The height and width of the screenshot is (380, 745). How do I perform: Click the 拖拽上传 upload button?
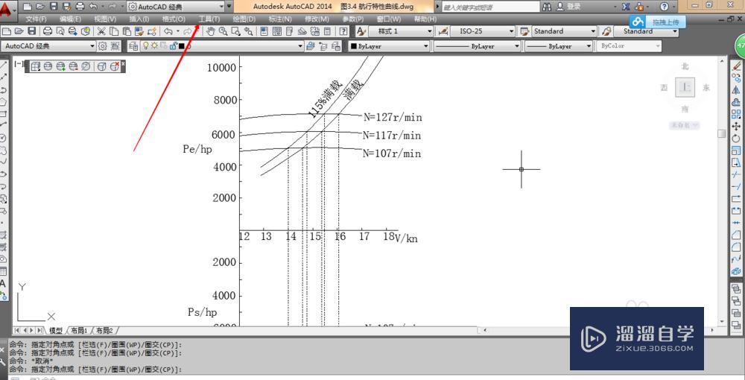pyautogui.click(x=659, y=22)
